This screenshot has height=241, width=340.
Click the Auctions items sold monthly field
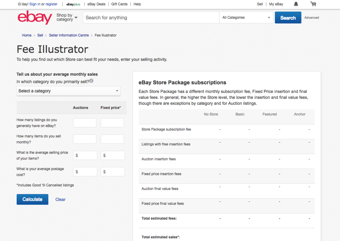point(85,139)
